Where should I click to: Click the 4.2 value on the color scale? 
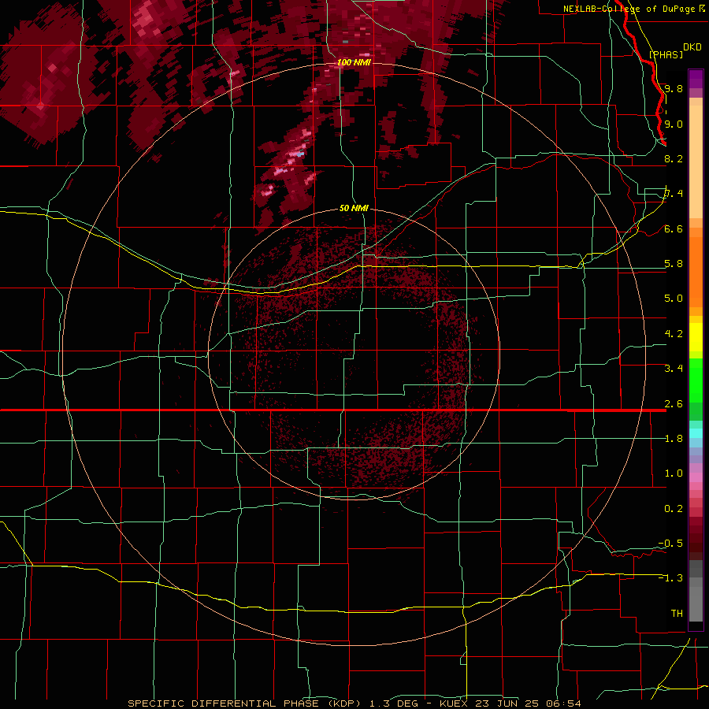674,334
